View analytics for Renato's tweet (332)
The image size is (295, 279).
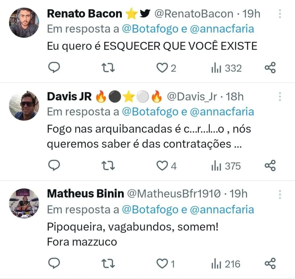pos(226,68)
